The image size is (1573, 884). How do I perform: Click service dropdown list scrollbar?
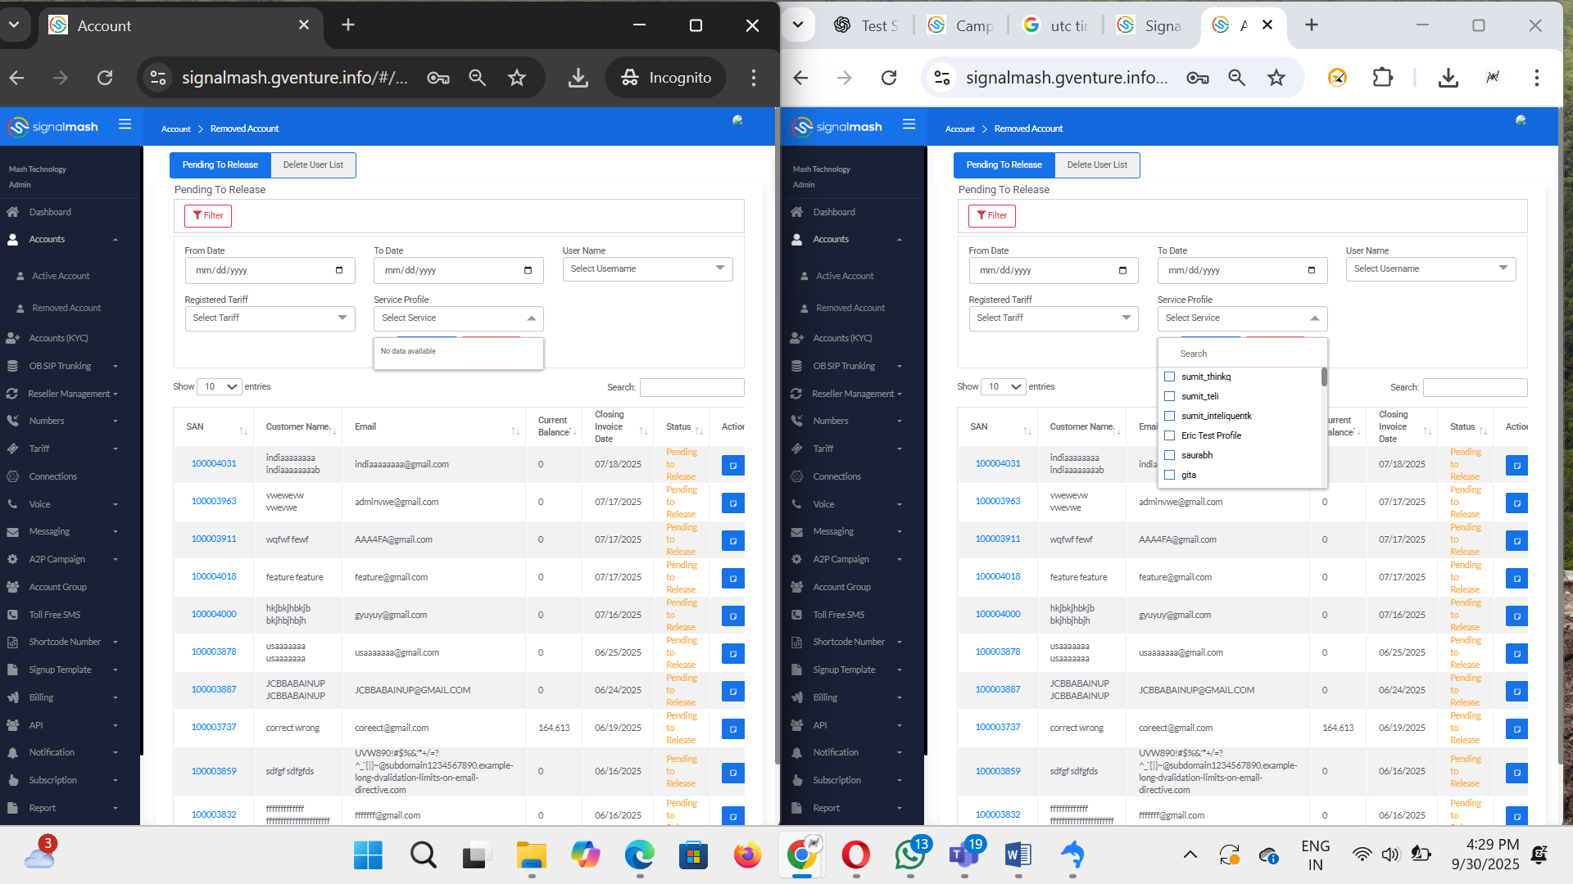click(x=1324, y=377)
